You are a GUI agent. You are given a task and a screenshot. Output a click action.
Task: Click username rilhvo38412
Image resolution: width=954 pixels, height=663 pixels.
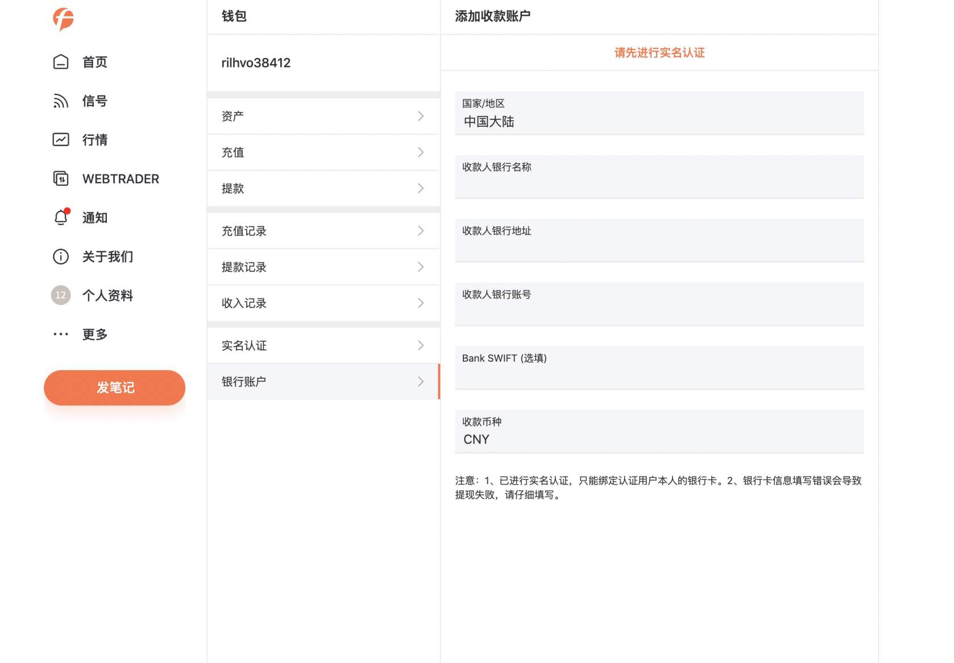256,63
